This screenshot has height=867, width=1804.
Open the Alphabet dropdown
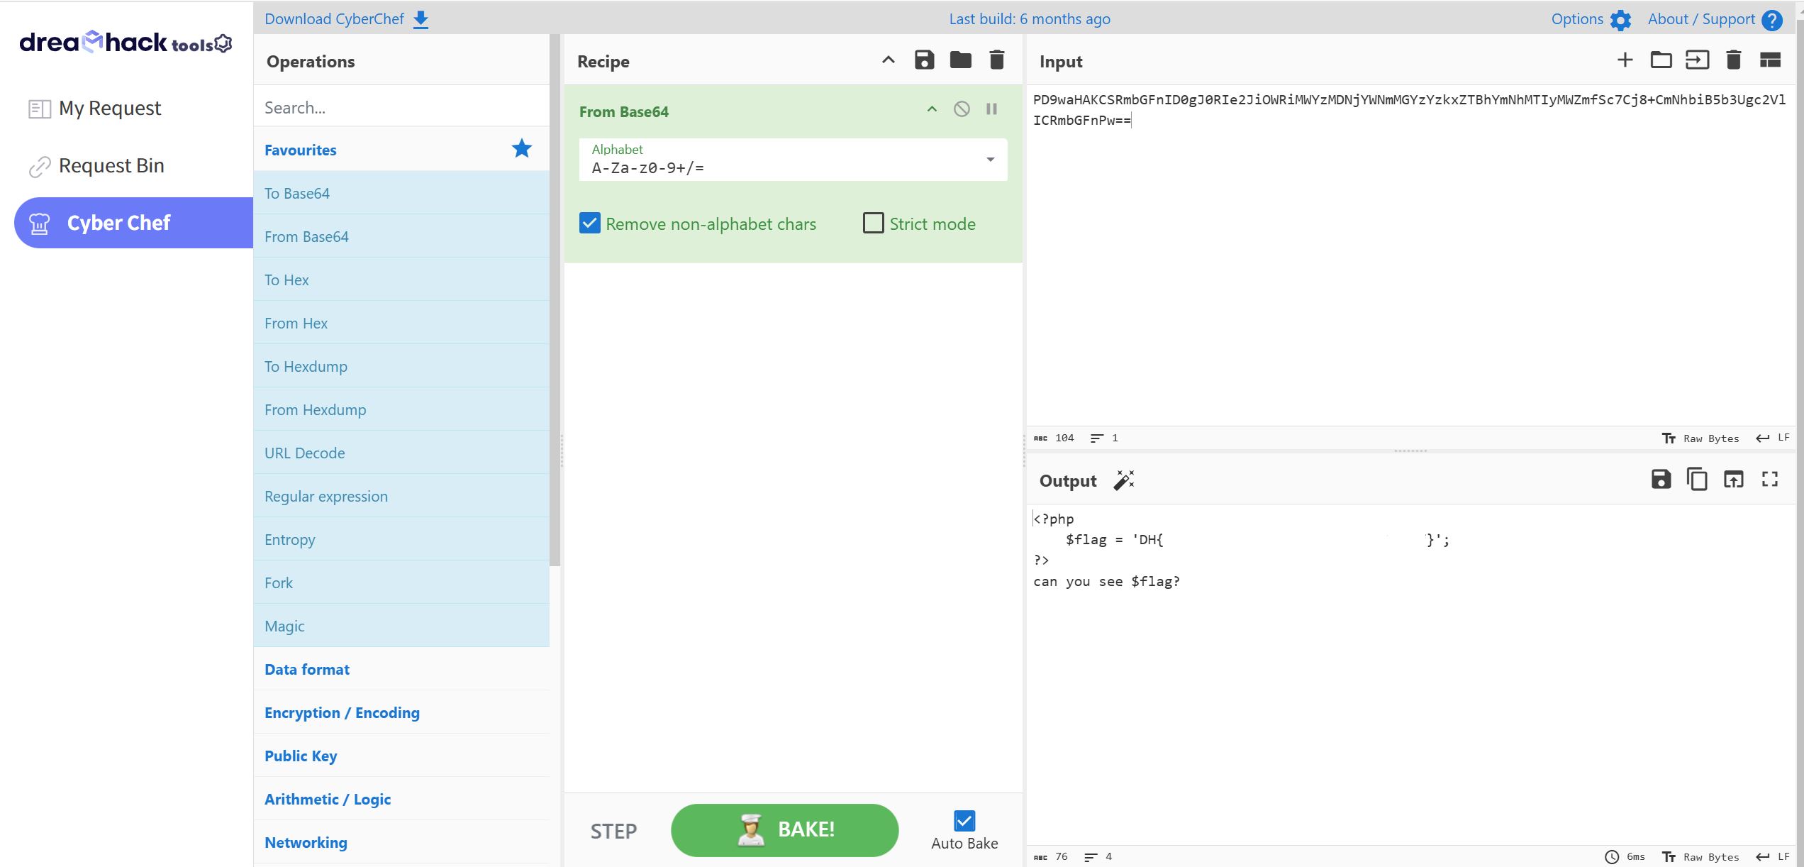pyautogui.click(x=990, y=160)
